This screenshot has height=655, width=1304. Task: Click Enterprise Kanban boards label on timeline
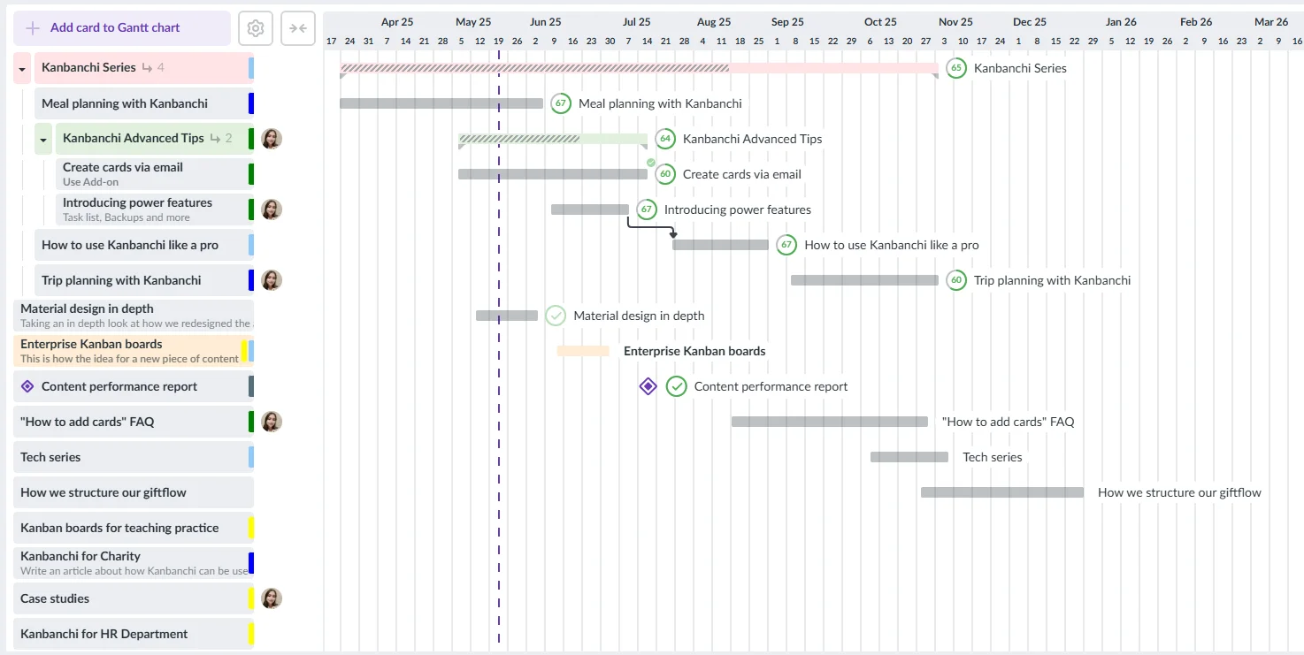point(694,351)
